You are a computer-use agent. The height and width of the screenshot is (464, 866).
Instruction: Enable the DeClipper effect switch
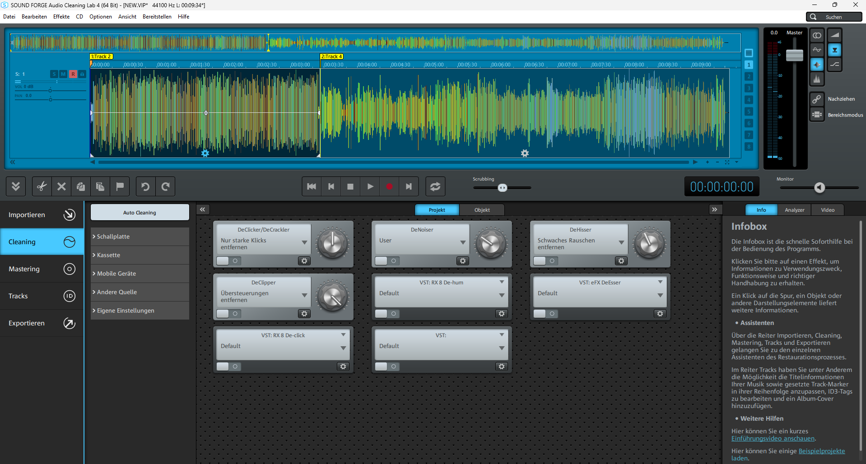pos(228,314)
